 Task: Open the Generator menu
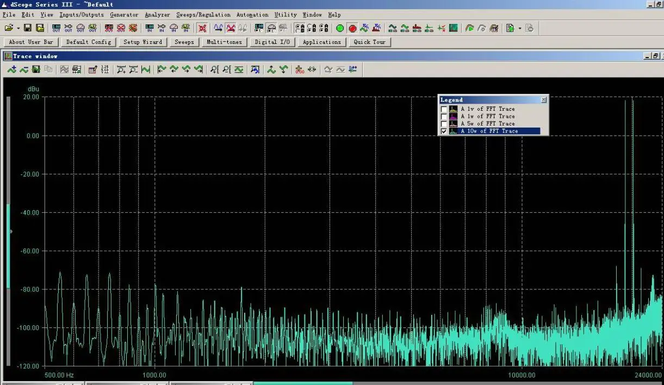click(x=124, y=15)
